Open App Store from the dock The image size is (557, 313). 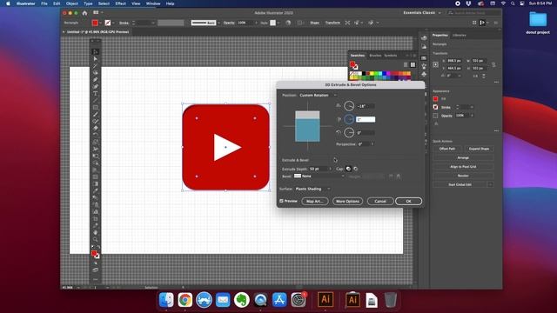pyautogui.click(x=279, y=300)
